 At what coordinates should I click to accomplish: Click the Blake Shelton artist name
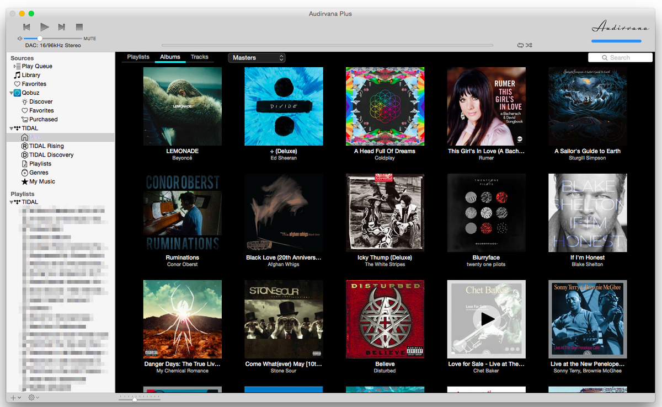[588, 265]
